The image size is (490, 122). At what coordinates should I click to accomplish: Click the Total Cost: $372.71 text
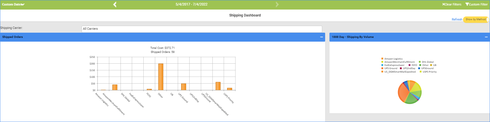163,48
